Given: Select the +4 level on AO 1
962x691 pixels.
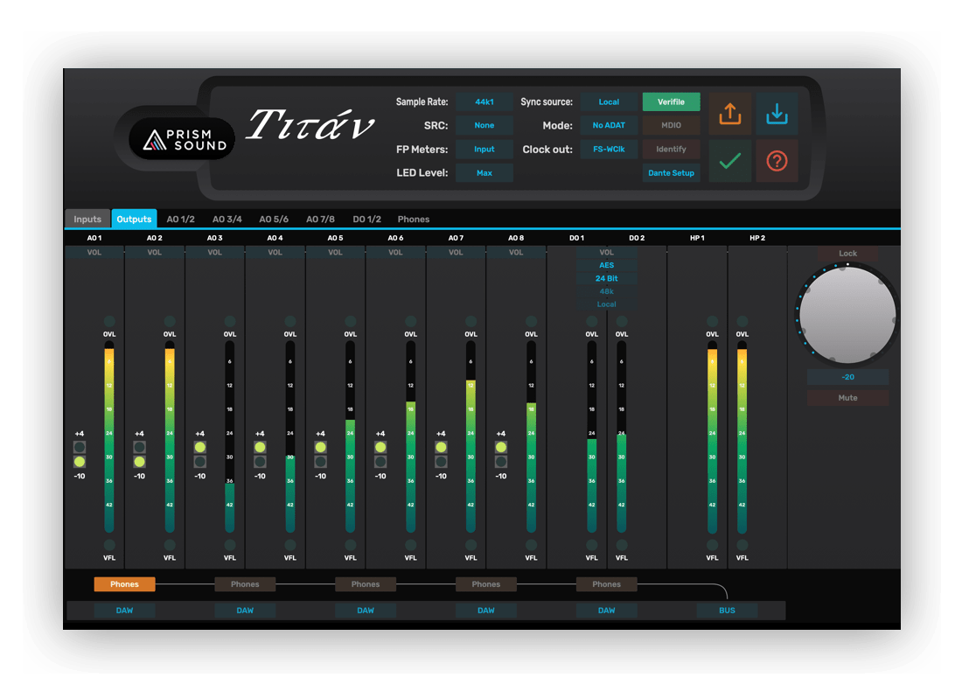Looking at the screenshot, I should tap(79, 447).
